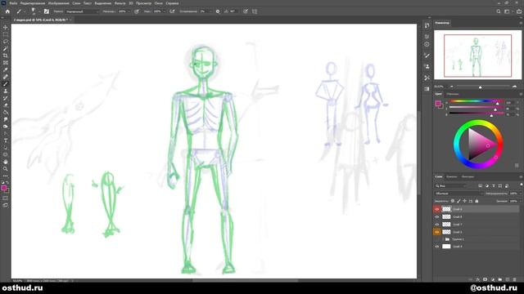Click the Navigator preview thumbnail
Image resolution: width=524 pixels, height=294 pixels.
(x=477, y=55)
